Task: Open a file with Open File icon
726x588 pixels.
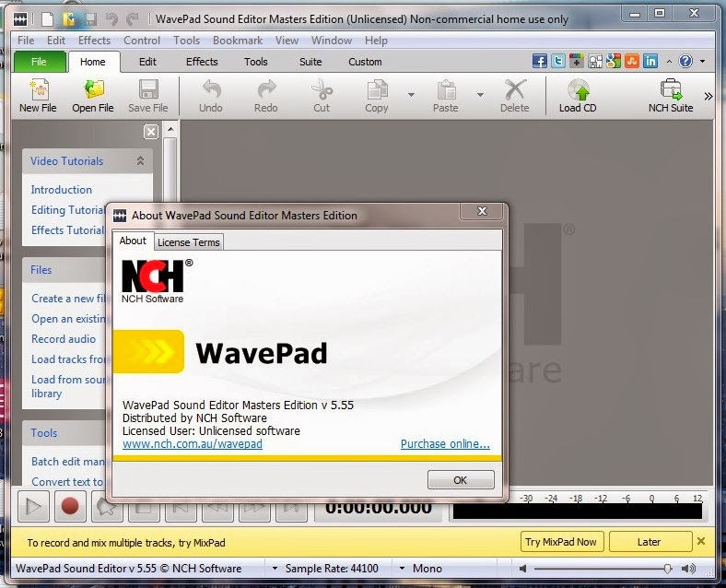Action: pyautogui.click(x=93, y=96)
